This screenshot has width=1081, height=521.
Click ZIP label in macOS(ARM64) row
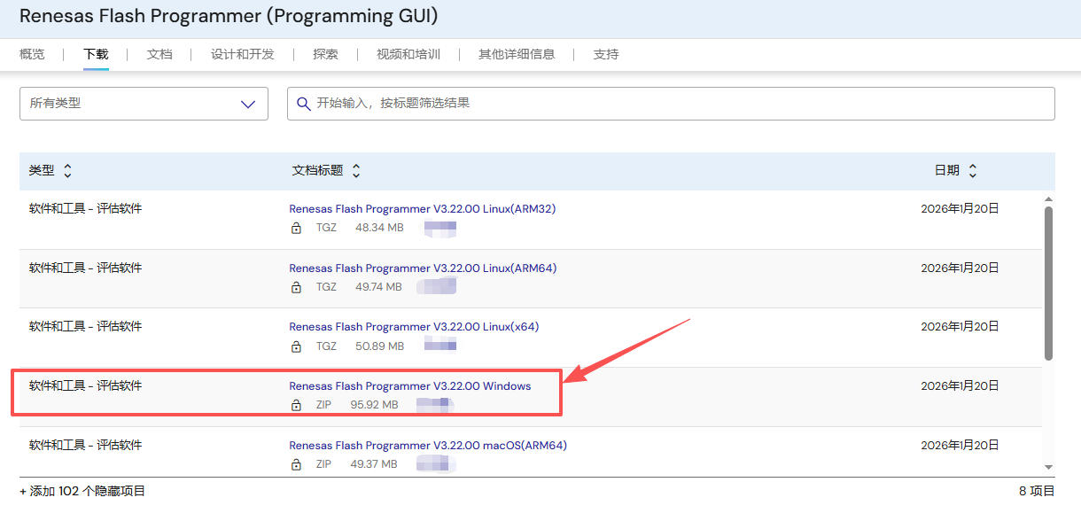(x=324, y=464)
